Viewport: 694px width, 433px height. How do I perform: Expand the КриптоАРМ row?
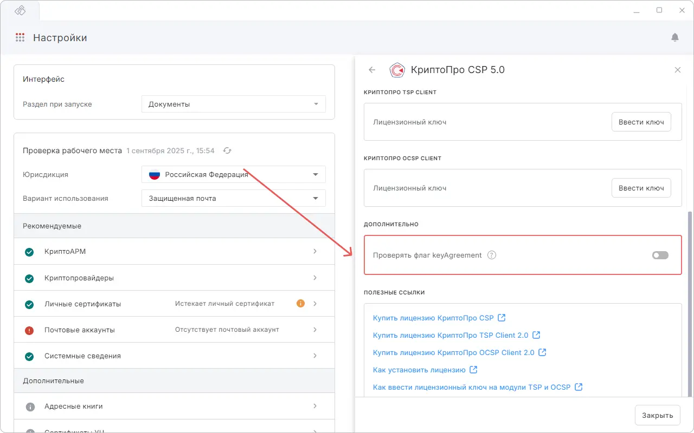click(315, 251)
